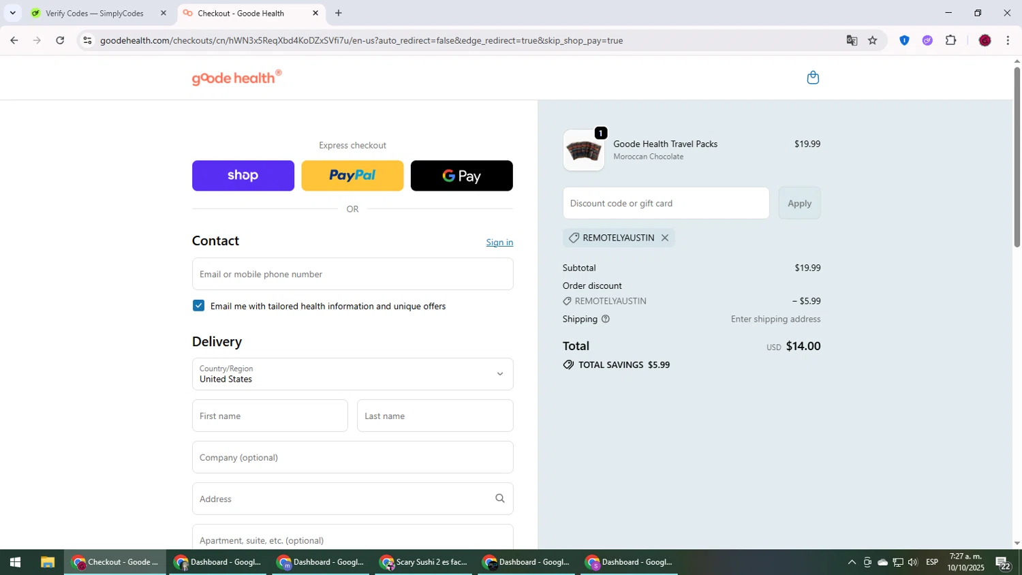The height and width of the screenshot is (575, 1022).
Task: Open the volume control in system tray
Action: click(913, 562)
